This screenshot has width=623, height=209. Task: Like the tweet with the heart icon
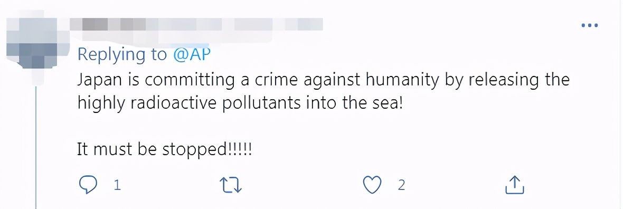click(372, 185)
